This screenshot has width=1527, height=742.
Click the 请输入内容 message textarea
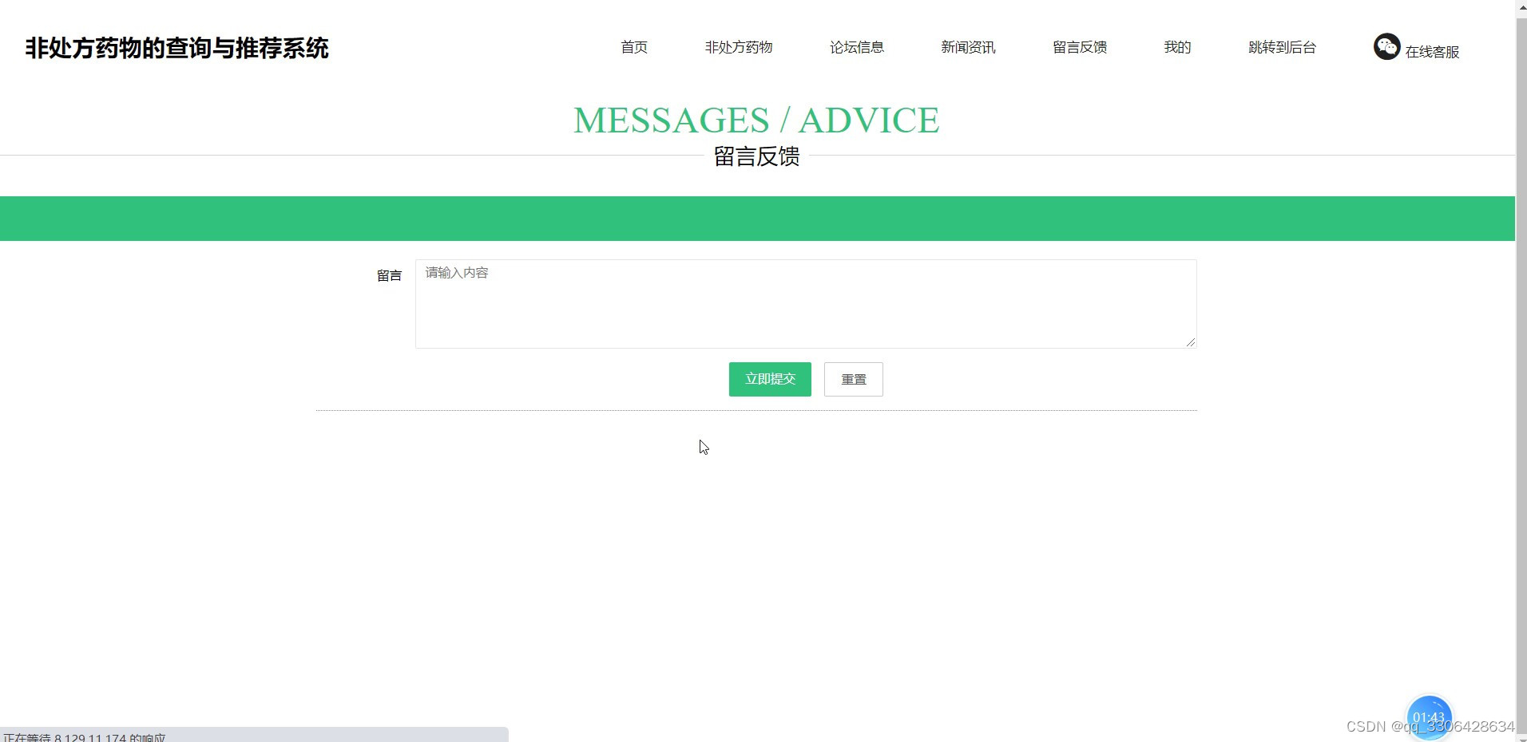[x=805, y=303]
